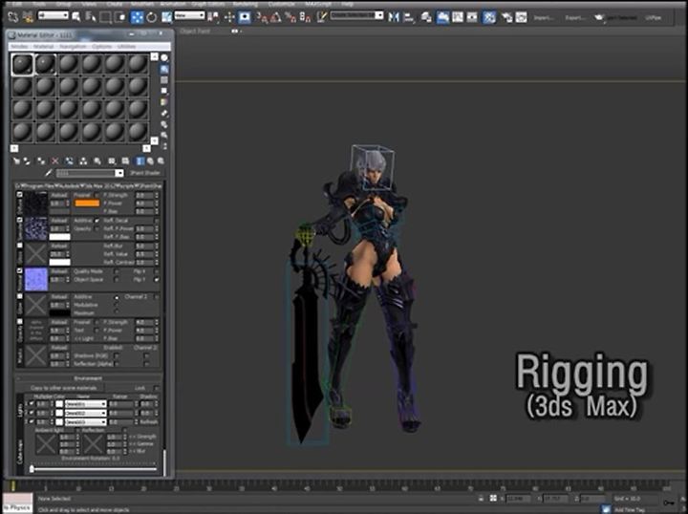Toggle the Additive checkbox in Specular row

97,221
